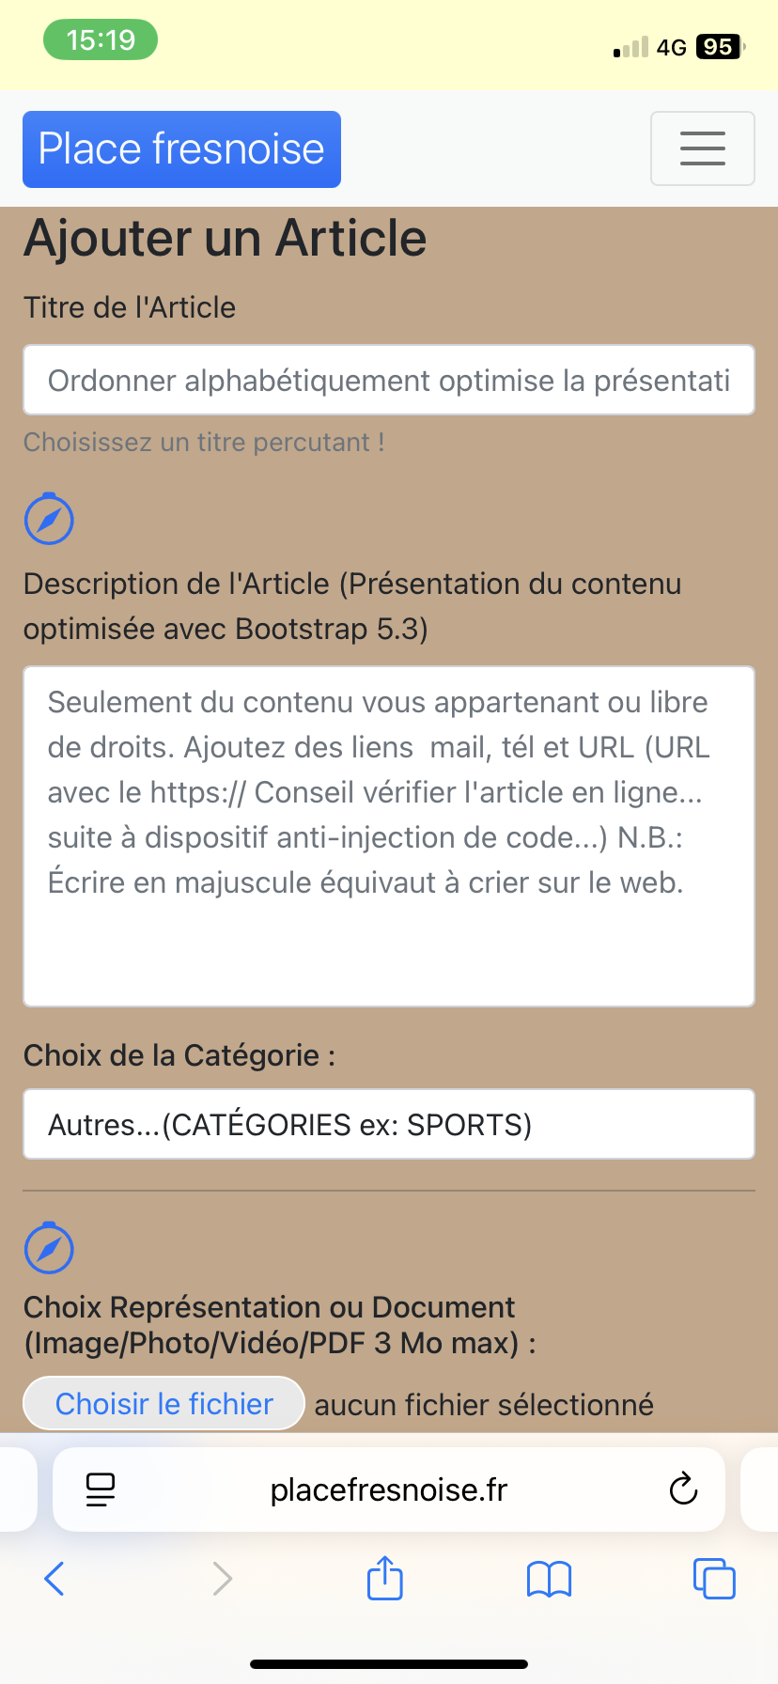
Task: Open the Choix de la Catégorie dropdown
Action: (389, 1124)
